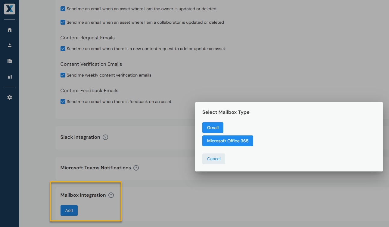Viewport: 389px width, 227px height.
Task: Click the Content Request Emails heading
Action: (x=88, y=38)
